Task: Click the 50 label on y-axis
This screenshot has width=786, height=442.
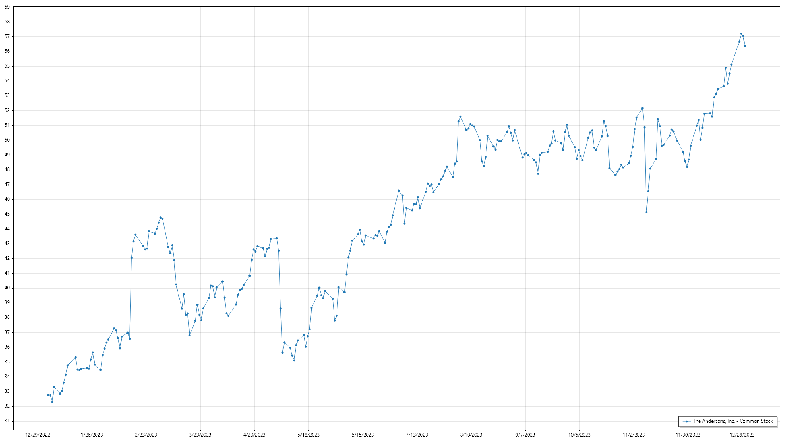Action: click(7, 140)
